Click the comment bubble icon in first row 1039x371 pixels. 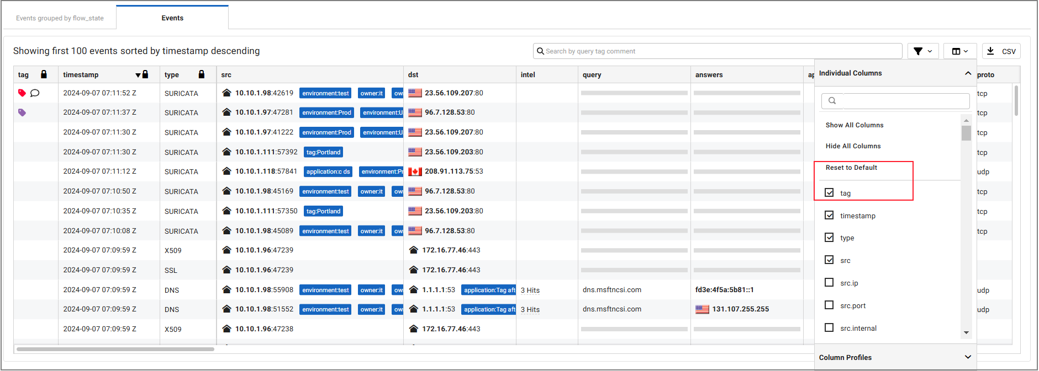coord(35,93)
